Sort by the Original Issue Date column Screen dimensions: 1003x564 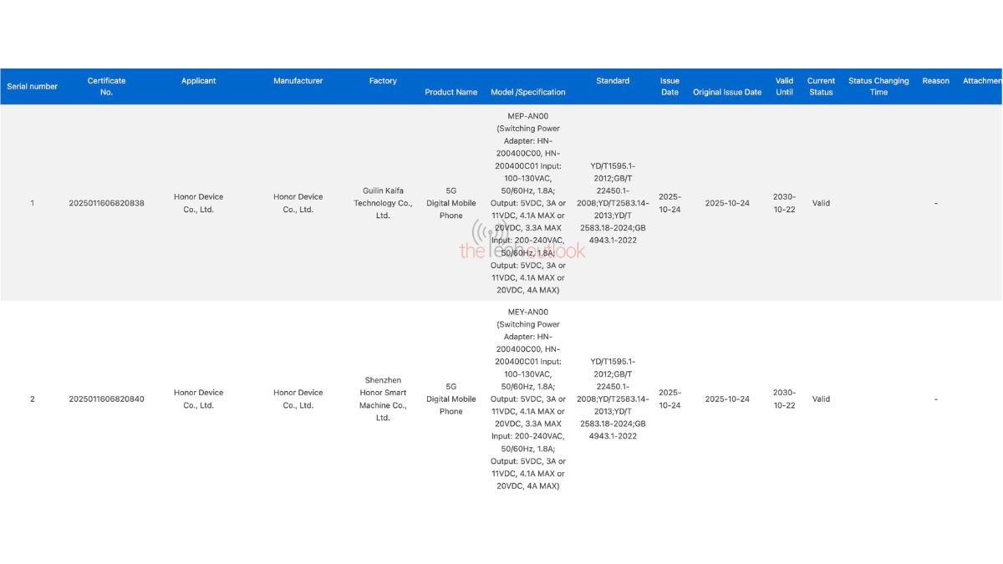[x=726, y=92]
